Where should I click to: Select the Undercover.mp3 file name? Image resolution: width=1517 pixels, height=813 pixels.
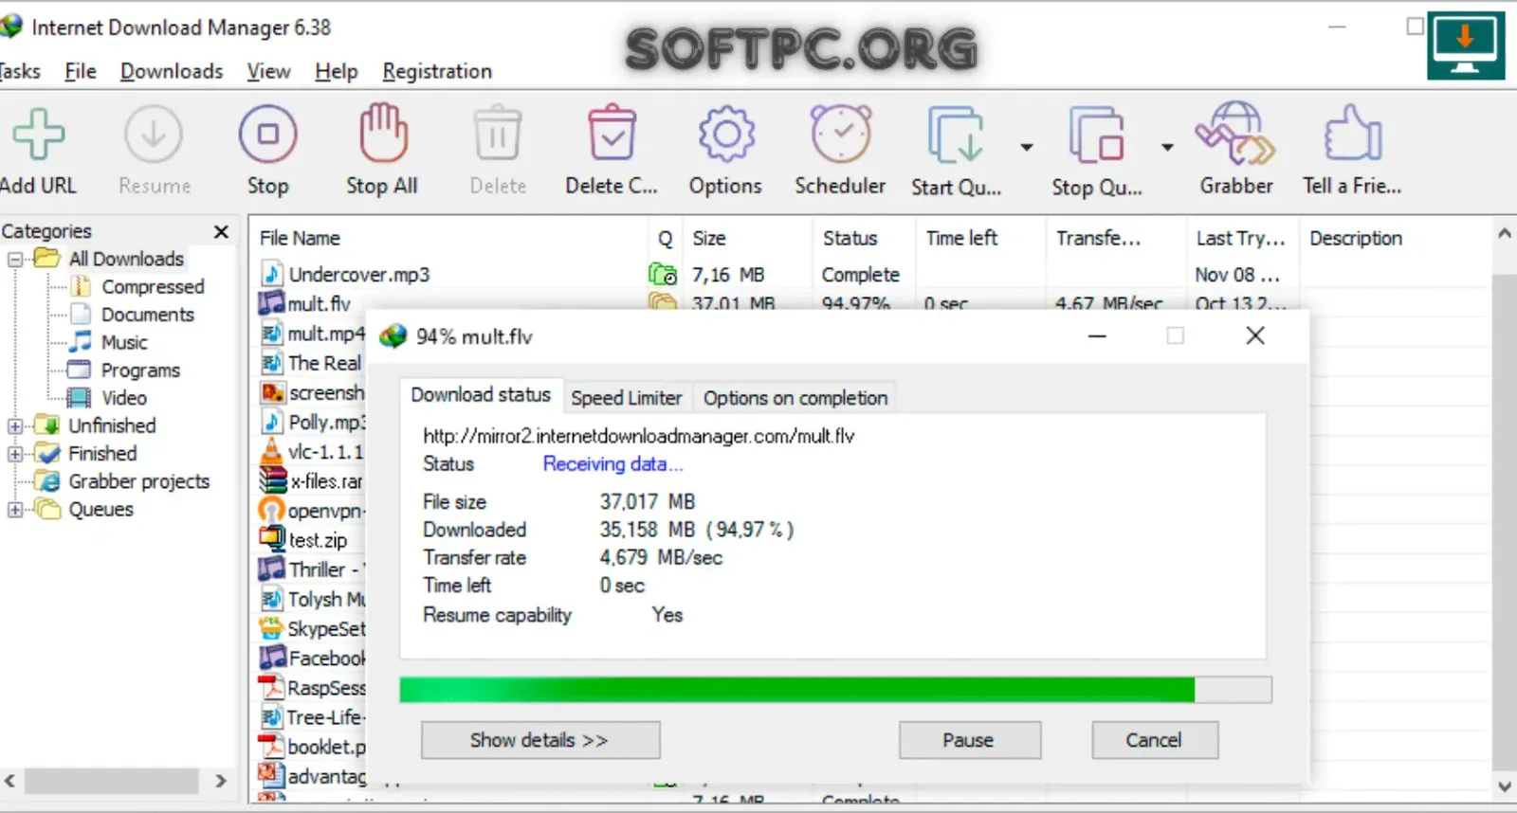(359, 275)
